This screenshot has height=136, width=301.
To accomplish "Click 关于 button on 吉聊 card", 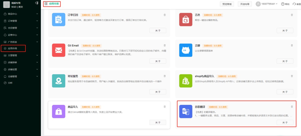I will [x=285, y=61].
